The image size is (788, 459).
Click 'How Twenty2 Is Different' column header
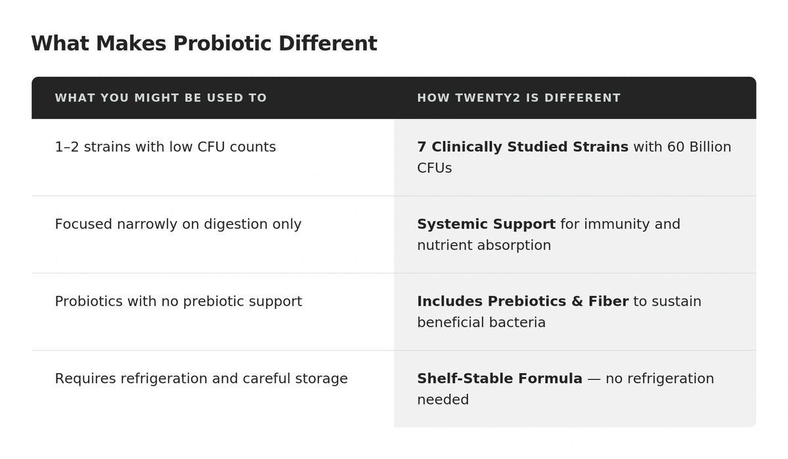click(519, 98)
